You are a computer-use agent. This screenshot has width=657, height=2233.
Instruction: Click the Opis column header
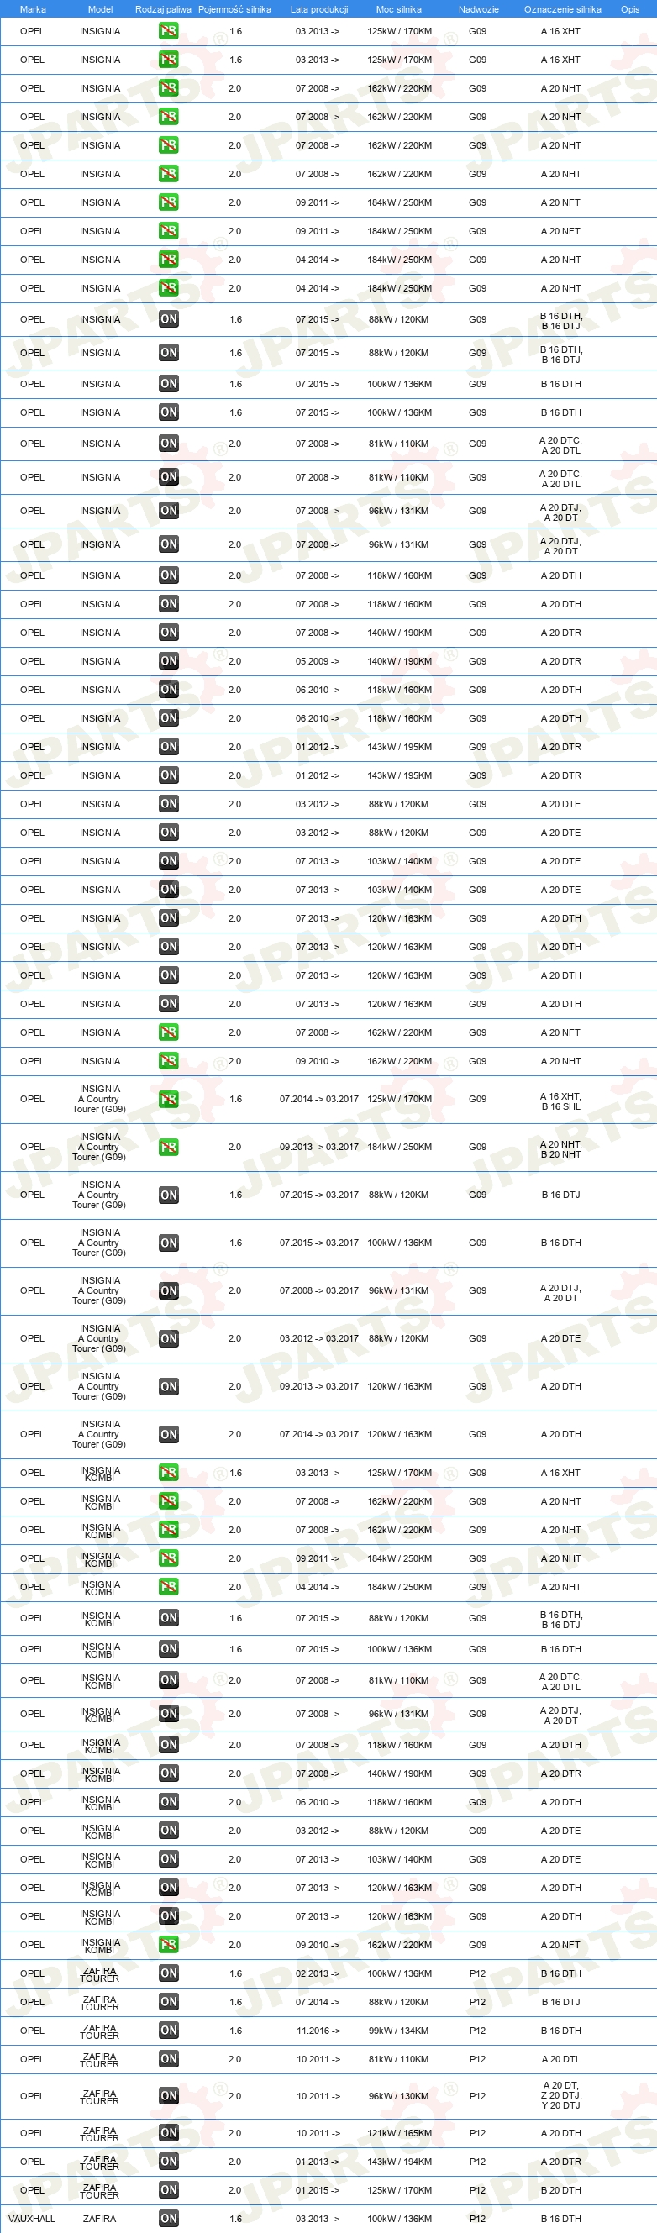pyautogui.click(x=630, y=9)
